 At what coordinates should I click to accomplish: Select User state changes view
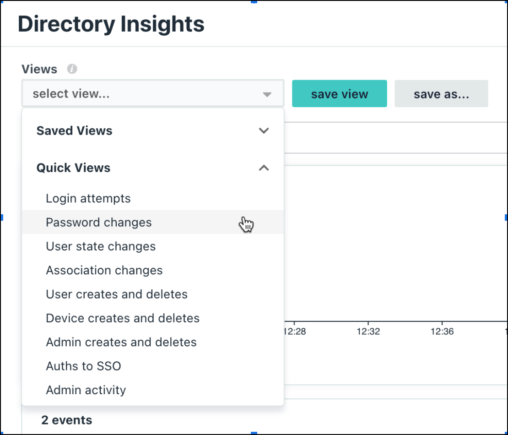(x=101, y=246)
